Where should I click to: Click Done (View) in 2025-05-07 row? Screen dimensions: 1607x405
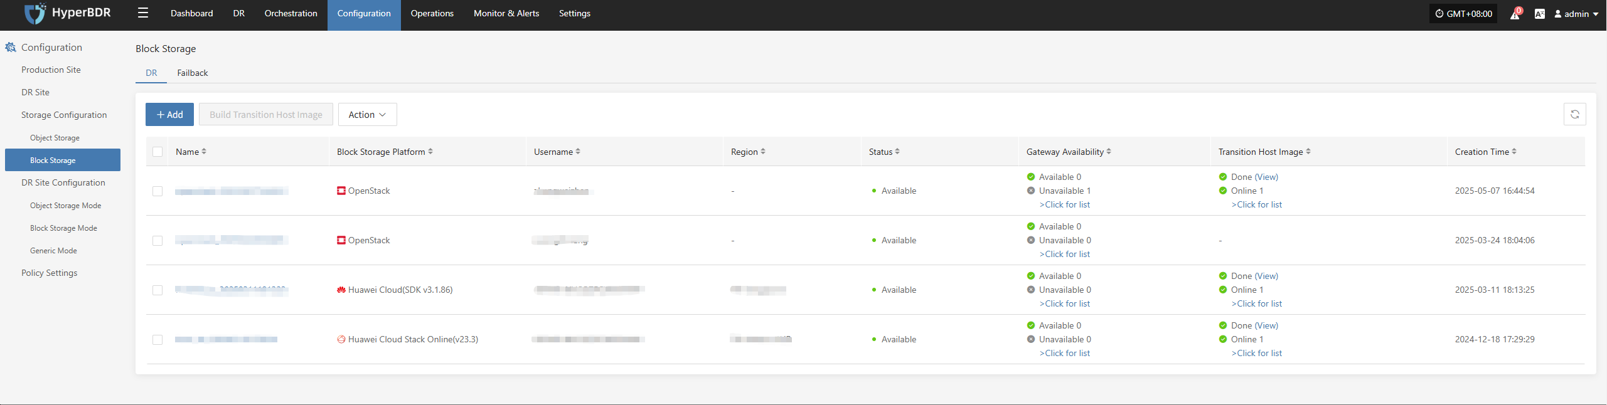[x=1254, y=177]
